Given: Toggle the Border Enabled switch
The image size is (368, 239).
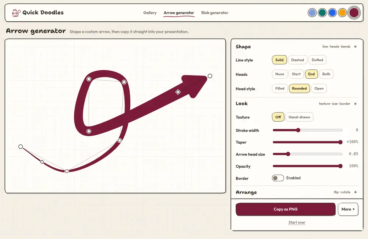Looking at the screenshot, I should (x=278, y=178).
